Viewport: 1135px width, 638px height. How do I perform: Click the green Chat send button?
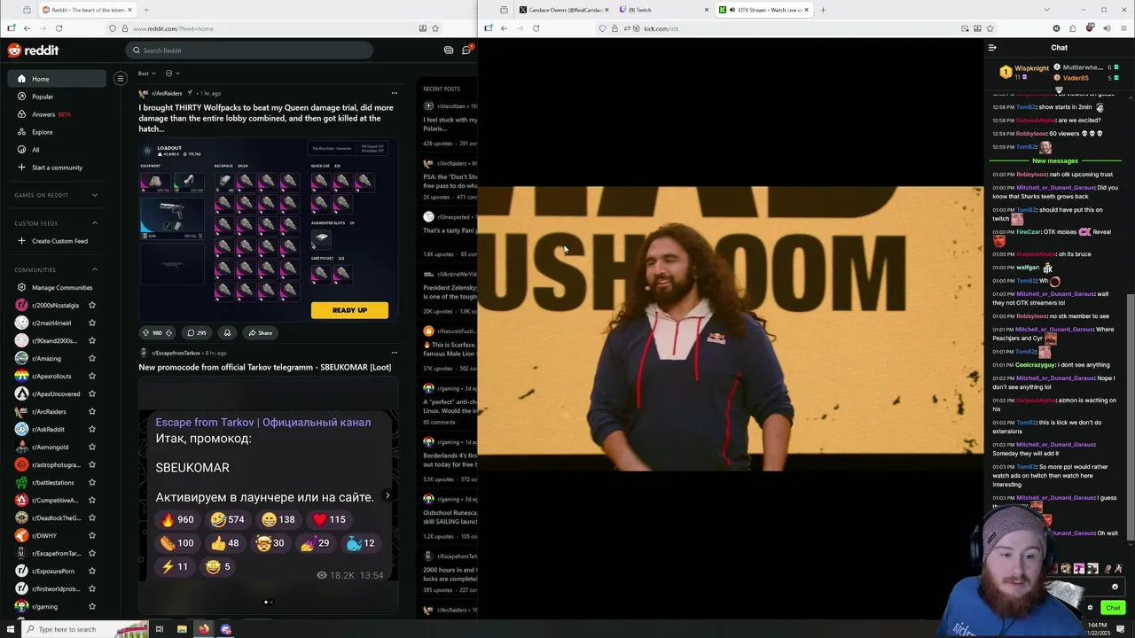click(x=1113, y=608)
